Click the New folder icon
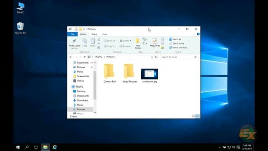The height and width of the screenshot is (151, 268). click(x=138, y=41)
